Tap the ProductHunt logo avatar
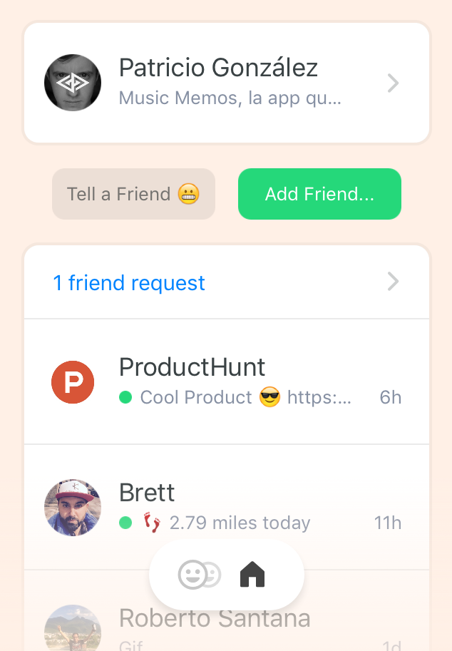 tap(73, 382)
